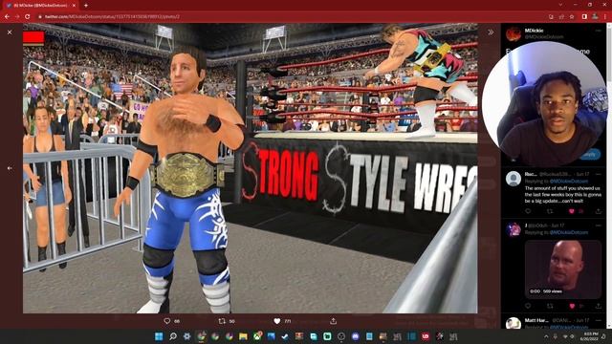This screenshot has width=612, height=344.
Task: Close the photo viewer with the X
Action: tap(10, 32)
